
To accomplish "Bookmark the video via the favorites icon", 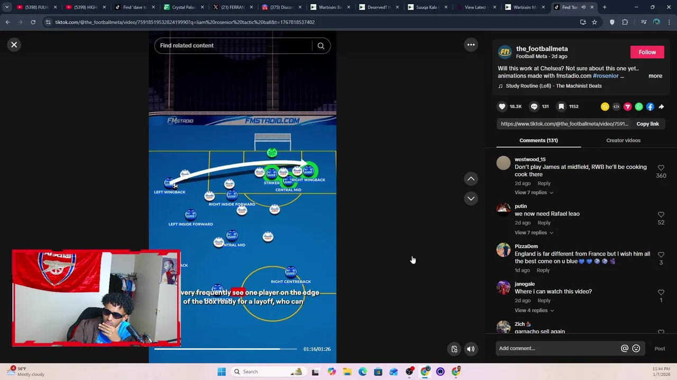I will tap(561, 107).
